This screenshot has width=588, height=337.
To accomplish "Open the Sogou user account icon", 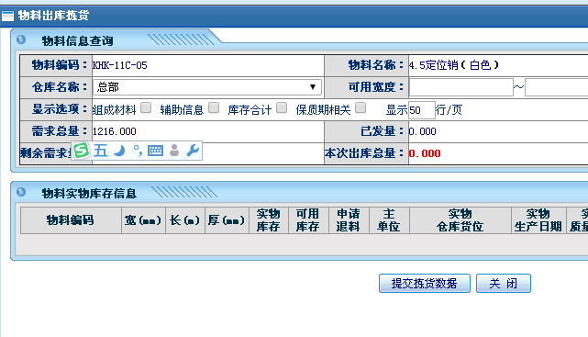I will [174, 151].
